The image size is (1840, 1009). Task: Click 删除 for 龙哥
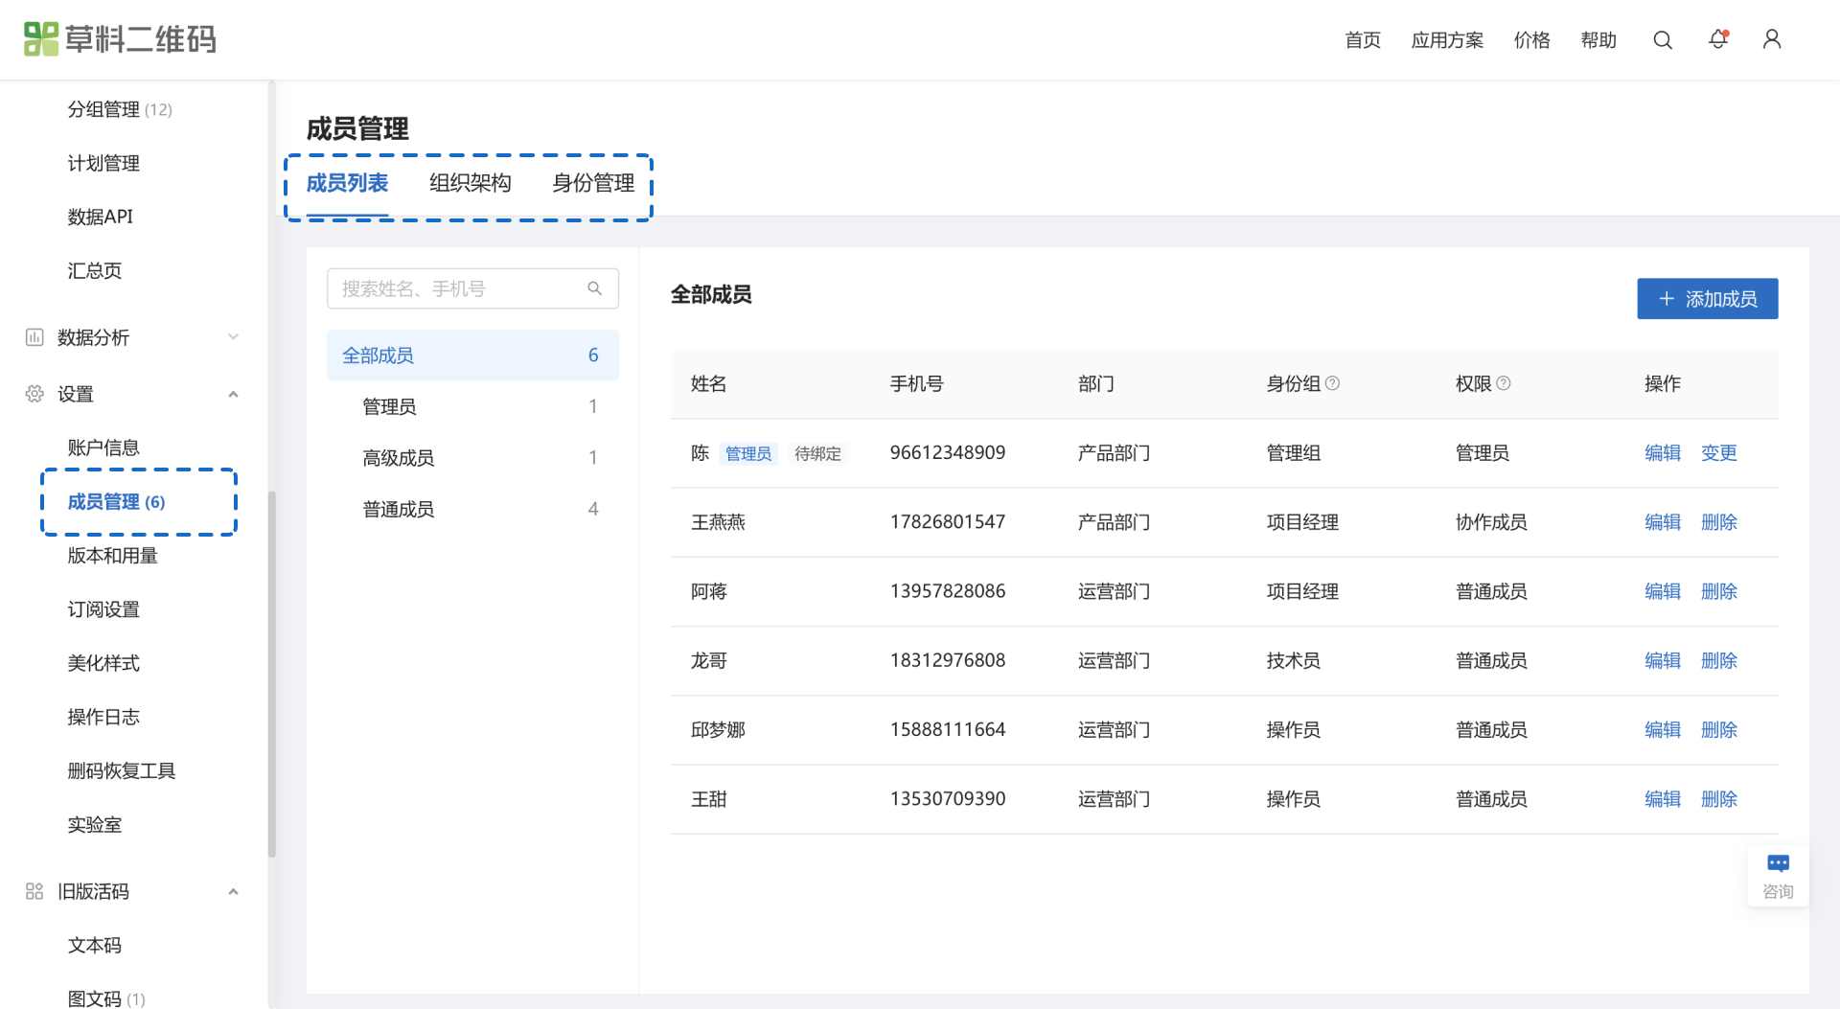coord(1718,660)
